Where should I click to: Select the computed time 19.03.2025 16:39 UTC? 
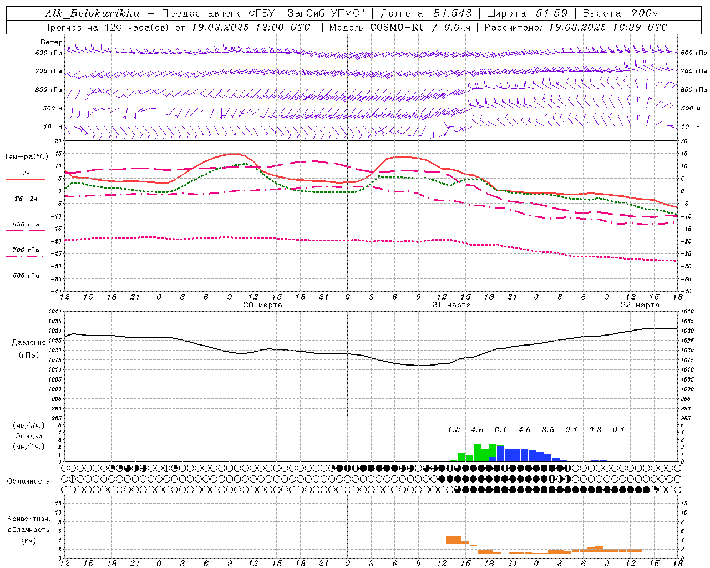pyautogui.click(x=608, y=27)
